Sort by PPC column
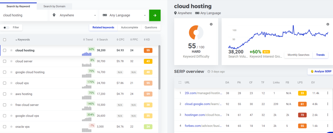333x133 pixels. [x=134, y=40]
